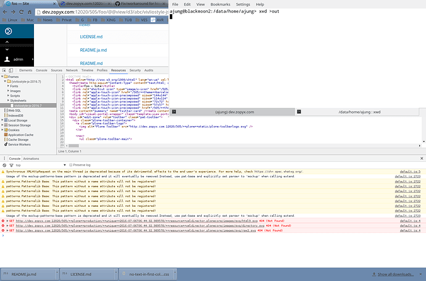Open the console drawer three-dot menu

pyautogui.click(x=4, y=159)
